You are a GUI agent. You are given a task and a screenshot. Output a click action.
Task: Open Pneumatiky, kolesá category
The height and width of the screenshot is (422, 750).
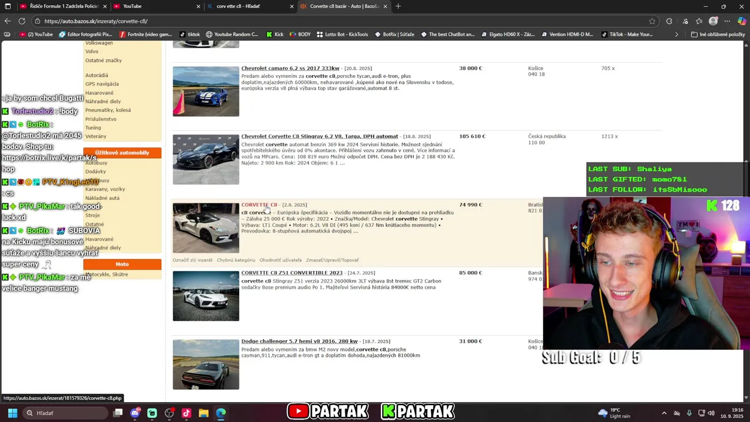pos(108,110)
